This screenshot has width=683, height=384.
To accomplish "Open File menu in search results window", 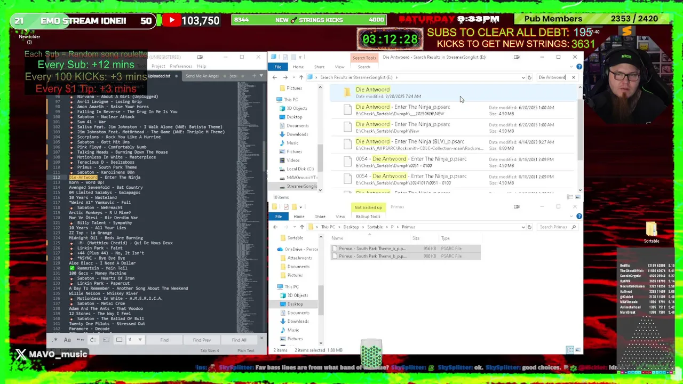I will [278, 67].
